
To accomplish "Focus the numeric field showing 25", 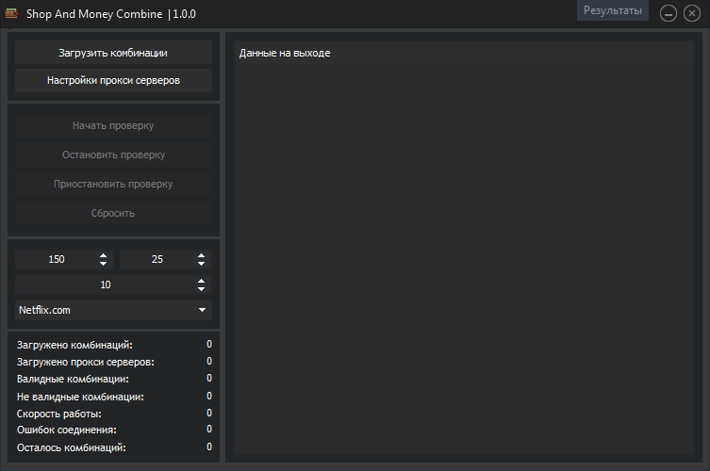I will pyautogui.click(x=156, y=259).
